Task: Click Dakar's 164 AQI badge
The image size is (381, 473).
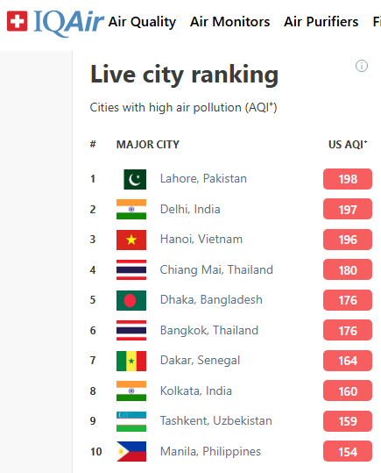Action: click(348, 361)
